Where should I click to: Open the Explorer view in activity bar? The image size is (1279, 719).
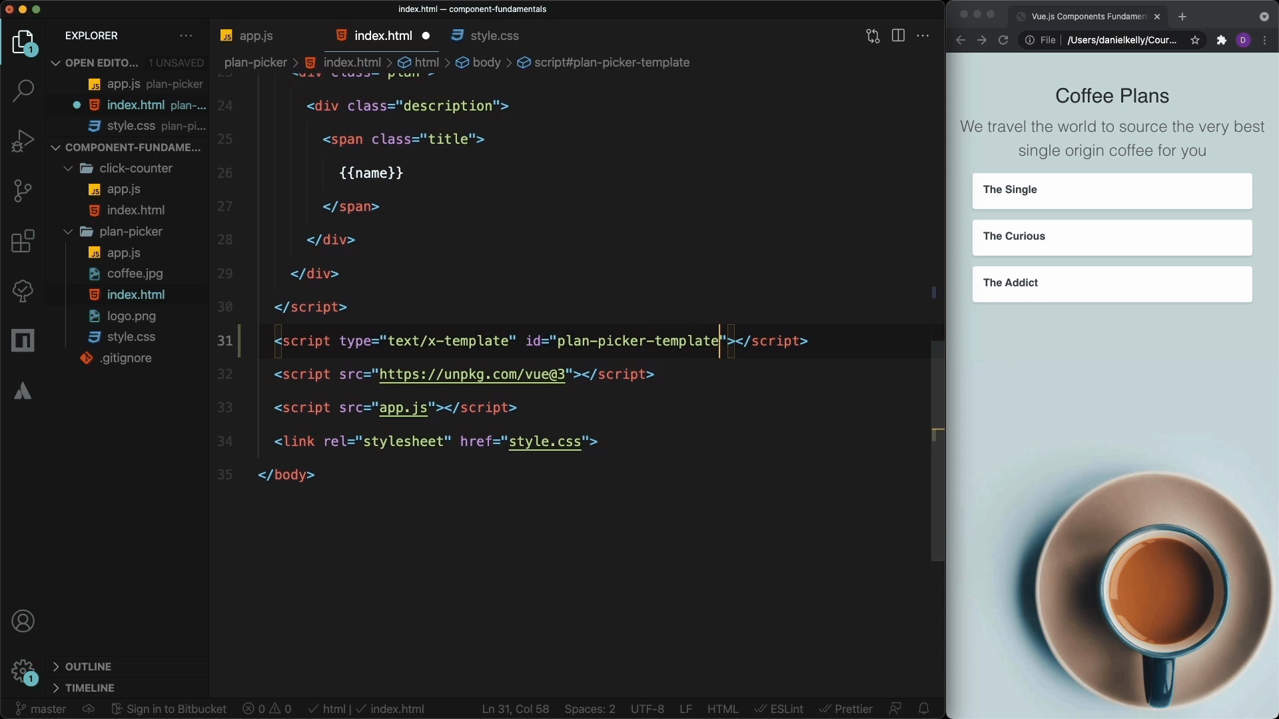[23, 42]
